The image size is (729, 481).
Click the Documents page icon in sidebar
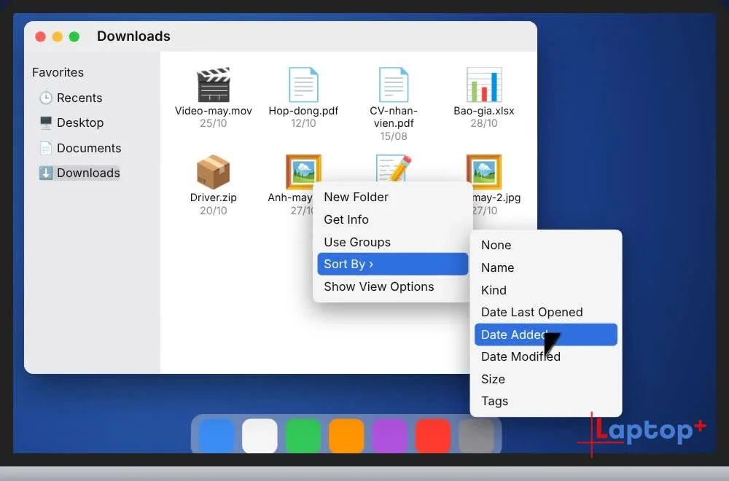tap(45, 148)
